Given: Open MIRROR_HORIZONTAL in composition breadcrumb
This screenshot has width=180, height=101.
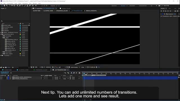Looking at the screenshot, I should coord(91,11).
